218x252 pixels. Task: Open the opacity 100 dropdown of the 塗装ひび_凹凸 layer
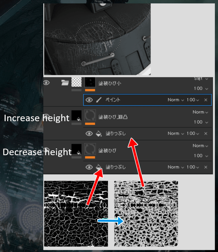click(201, 122)
